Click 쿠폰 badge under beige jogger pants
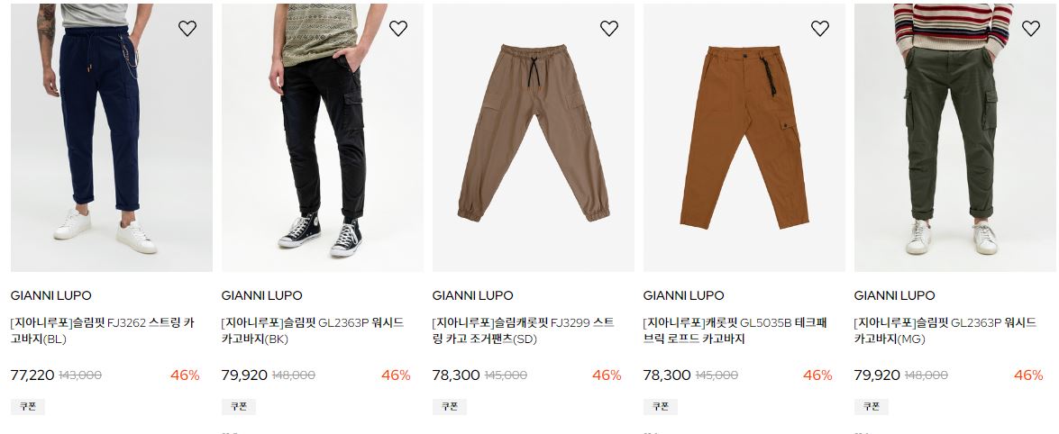 (449, 406)
